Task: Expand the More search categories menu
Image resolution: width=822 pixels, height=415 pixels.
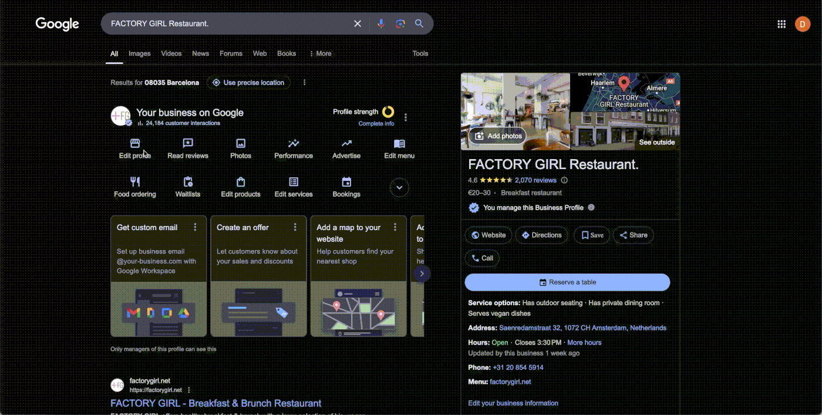Action: click(x=321, y=53)
